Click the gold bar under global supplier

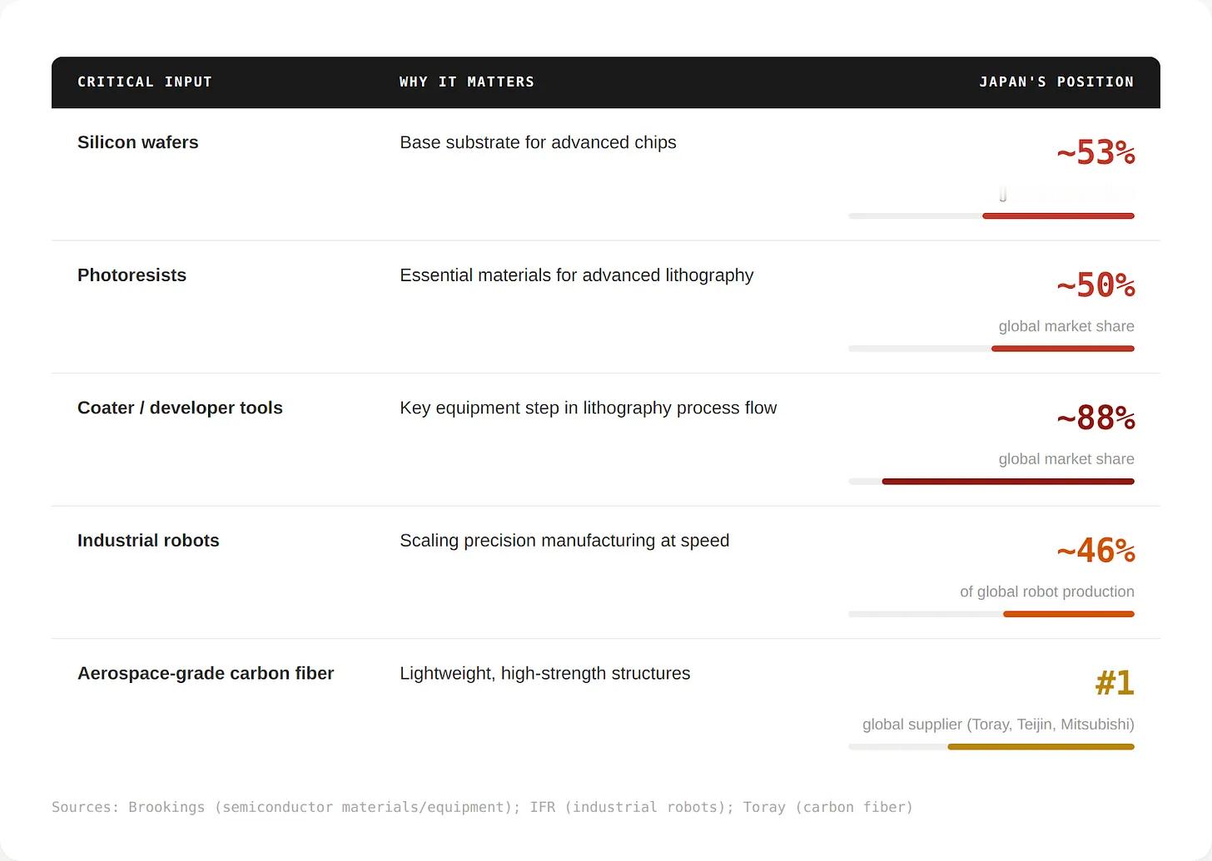tap(1041, 747)
